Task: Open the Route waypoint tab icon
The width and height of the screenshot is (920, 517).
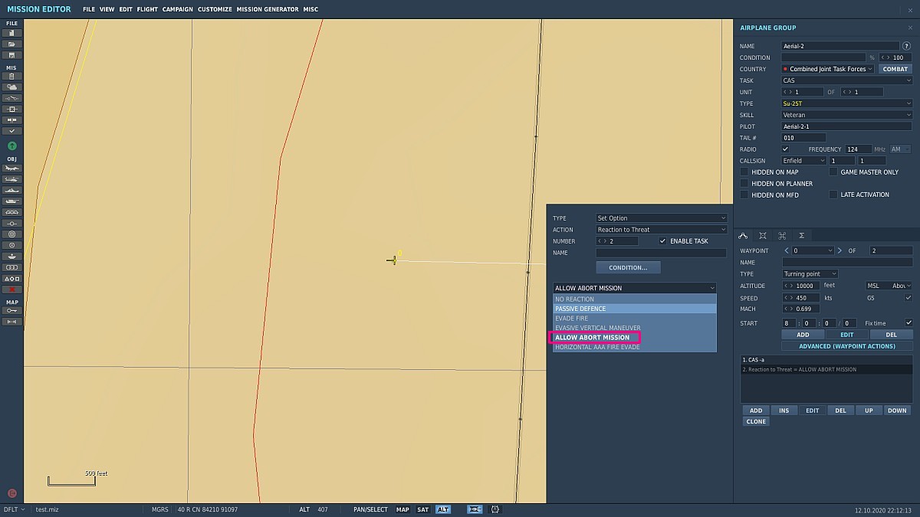Action: pyautogui.click(x=743, y=235)
